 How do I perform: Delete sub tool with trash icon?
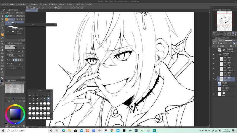pos(24,40)
